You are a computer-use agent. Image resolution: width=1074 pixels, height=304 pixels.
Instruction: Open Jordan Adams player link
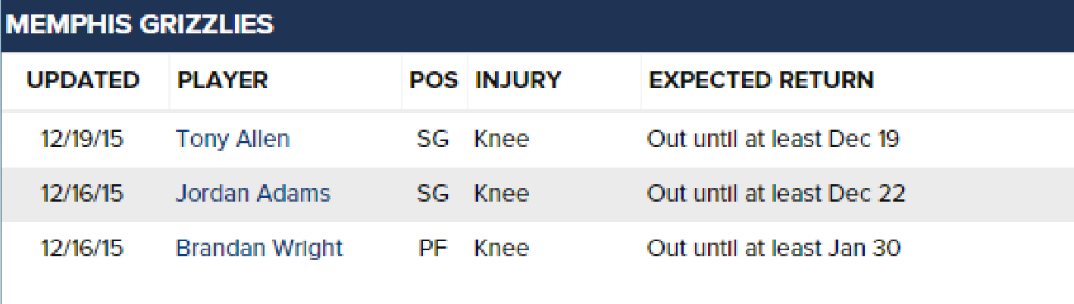[x=253, y=194]
